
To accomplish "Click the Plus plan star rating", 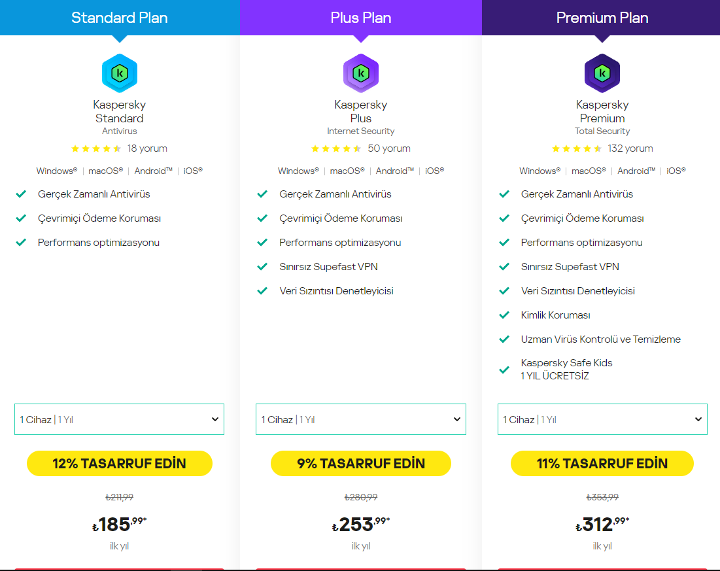I will tap(336, 148).
